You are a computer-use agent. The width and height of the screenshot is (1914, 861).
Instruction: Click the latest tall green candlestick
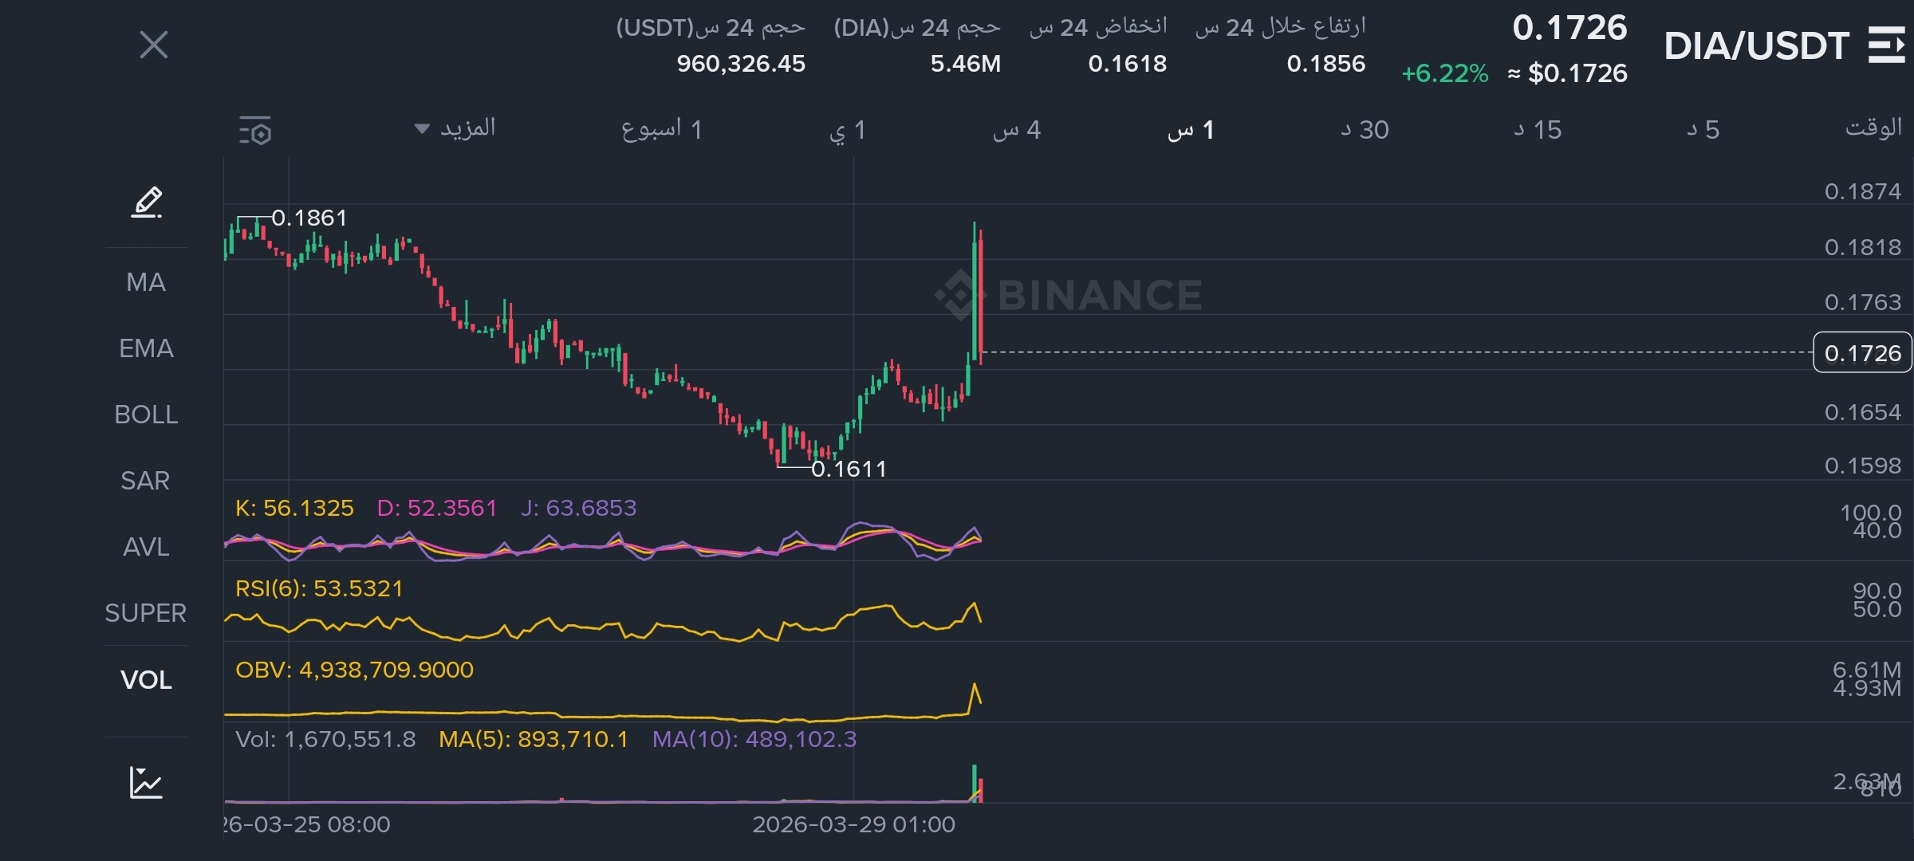point(975,303)
